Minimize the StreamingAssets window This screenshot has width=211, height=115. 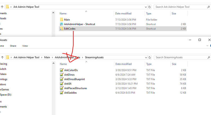[190, 40]
